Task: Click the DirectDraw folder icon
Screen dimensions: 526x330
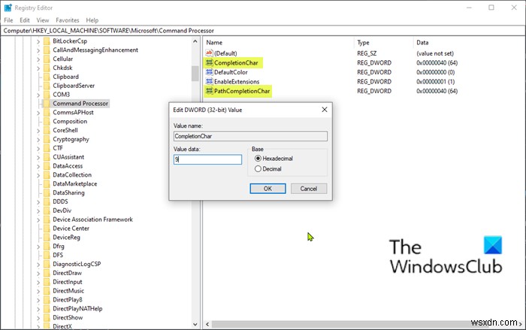Action: click(47, 273)
